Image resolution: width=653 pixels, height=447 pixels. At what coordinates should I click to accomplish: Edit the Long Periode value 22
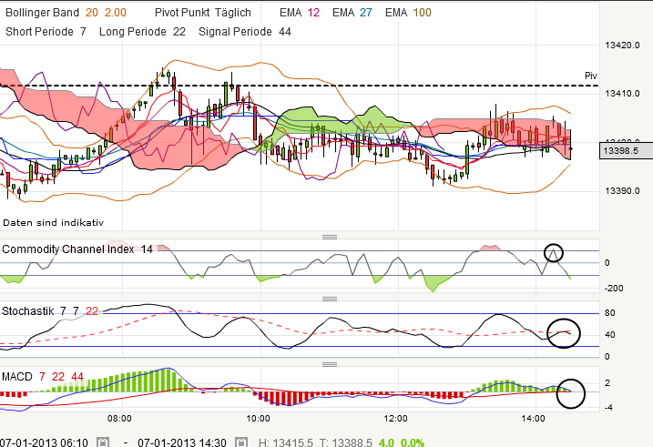[179, 32]
